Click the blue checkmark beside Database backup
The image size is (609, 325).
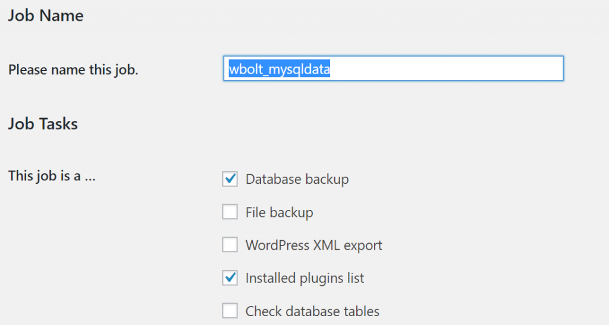coord(230,179)
